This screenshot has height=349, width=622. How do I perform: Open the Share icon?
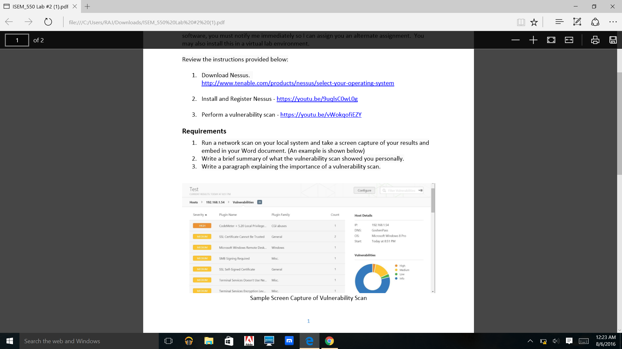tap(595, 22)
